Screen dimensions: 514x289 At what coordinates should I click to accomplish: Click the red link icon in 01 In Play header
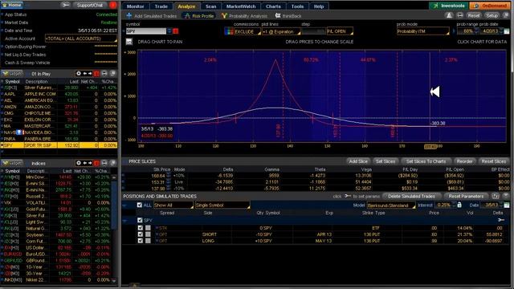coord(96,73)
